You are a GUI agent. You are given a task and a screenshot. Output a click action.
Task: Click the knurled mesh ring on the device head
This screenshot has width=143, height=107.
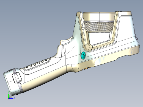[x=99, y=27]
